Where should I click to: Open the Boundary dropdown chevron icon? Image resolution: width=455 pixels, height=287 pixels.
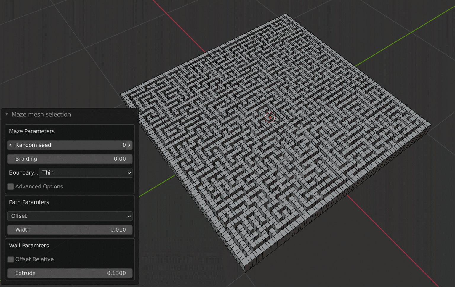point(129,173)
